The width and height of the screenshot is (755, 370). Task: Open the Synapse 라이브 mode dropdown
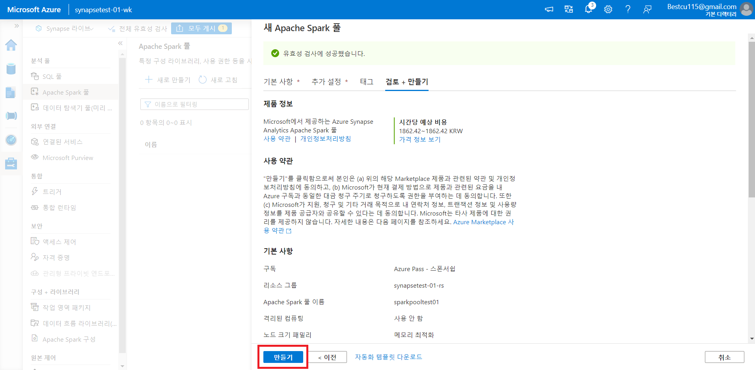[x=65, y=28]
